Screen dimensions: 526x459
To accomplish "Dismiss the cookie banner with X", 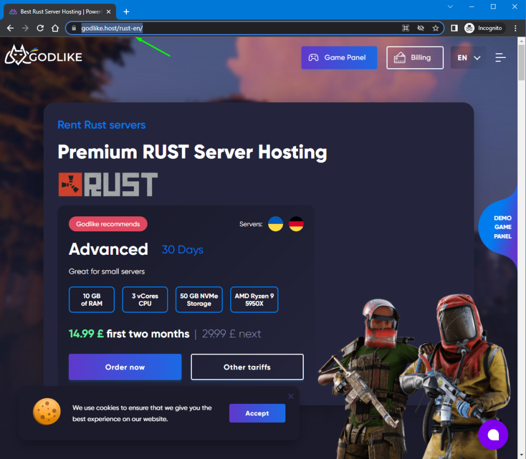I will point(291,396).
